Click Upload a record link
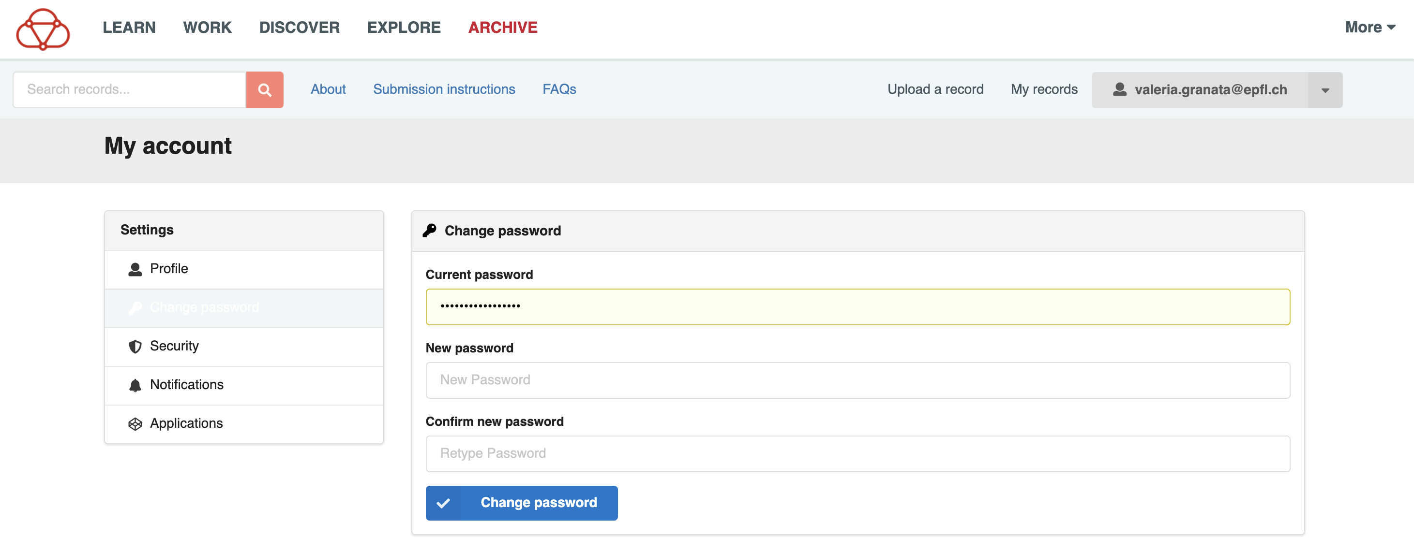This screenshot has height=552, width=1414. [x=935, y=89]
